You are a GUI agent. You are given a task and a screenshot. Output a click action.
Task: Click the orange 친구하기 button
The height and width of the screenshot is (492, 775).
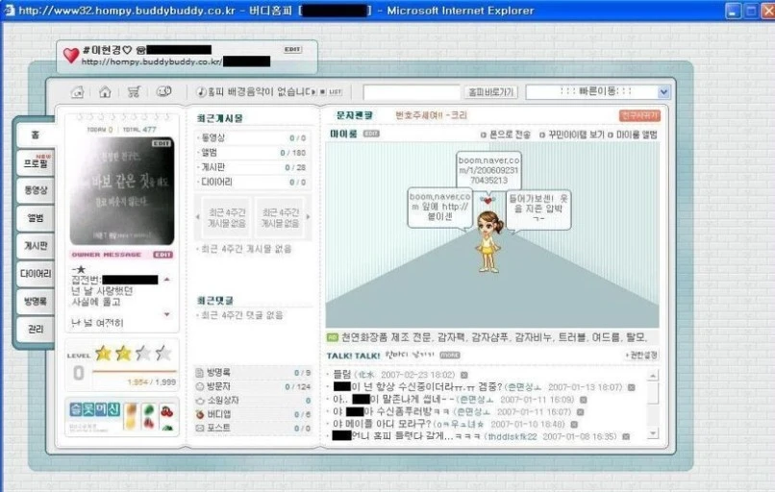pos(639,115)
